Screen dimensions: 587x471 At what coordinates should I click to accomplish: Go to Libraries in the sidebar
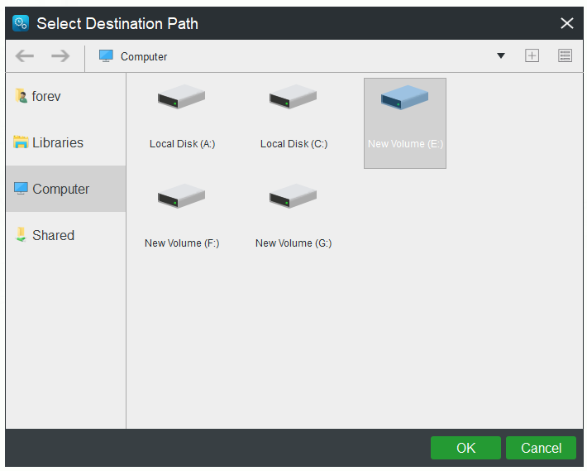click(x=57, y=142)
